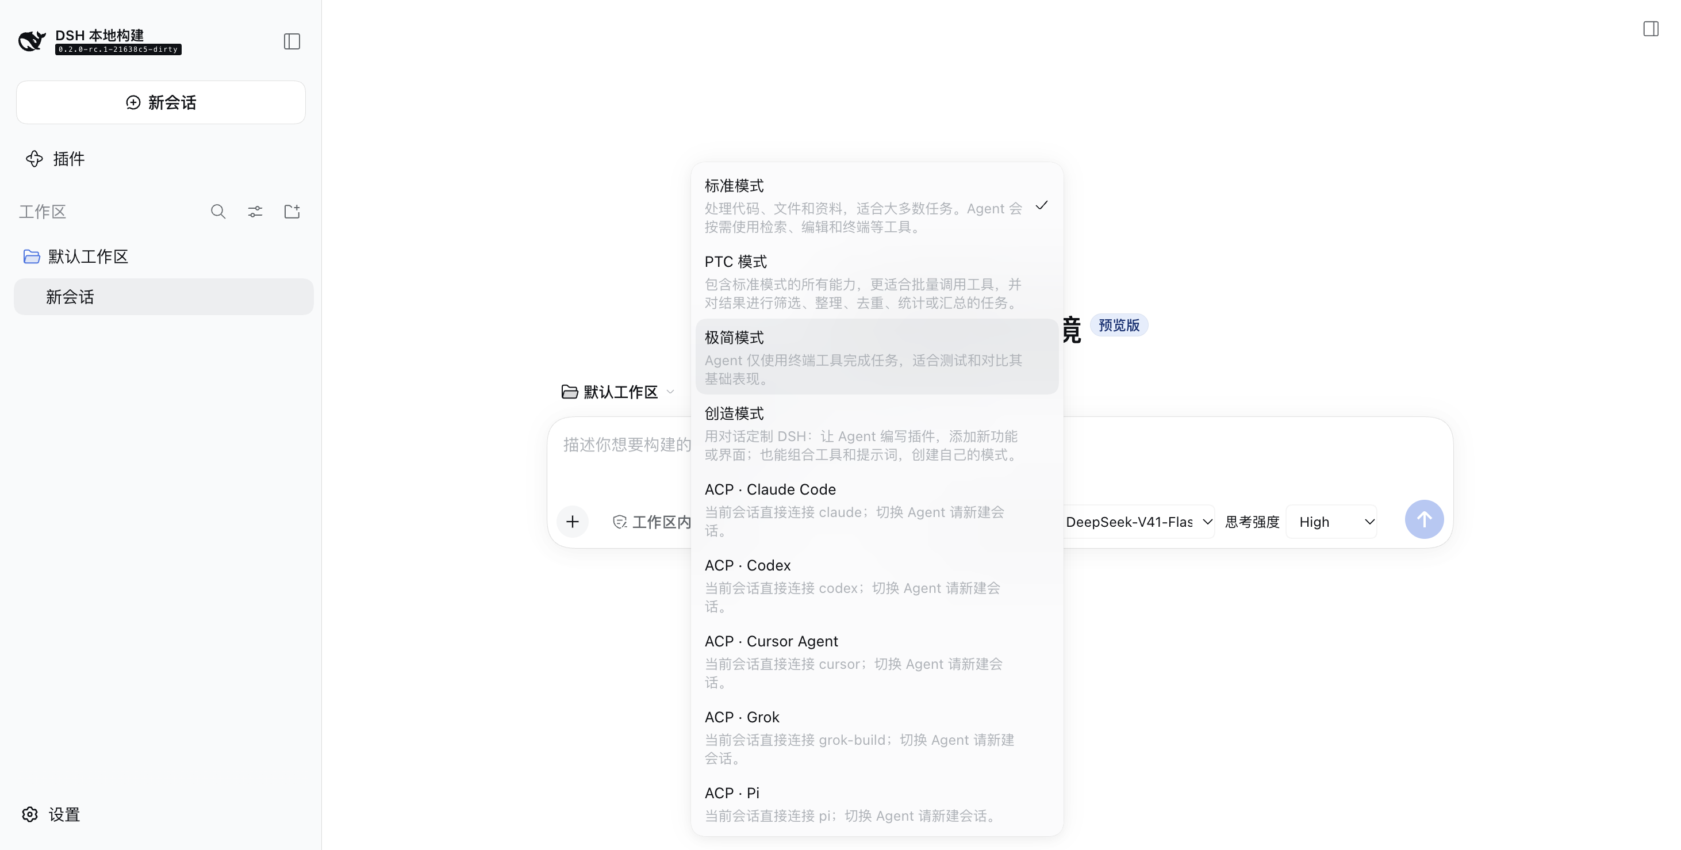The height and width of the screenshot is (850, 1681).
Task: Choose PTC 模式 from the mode menu
Action: tap(876, 281)
